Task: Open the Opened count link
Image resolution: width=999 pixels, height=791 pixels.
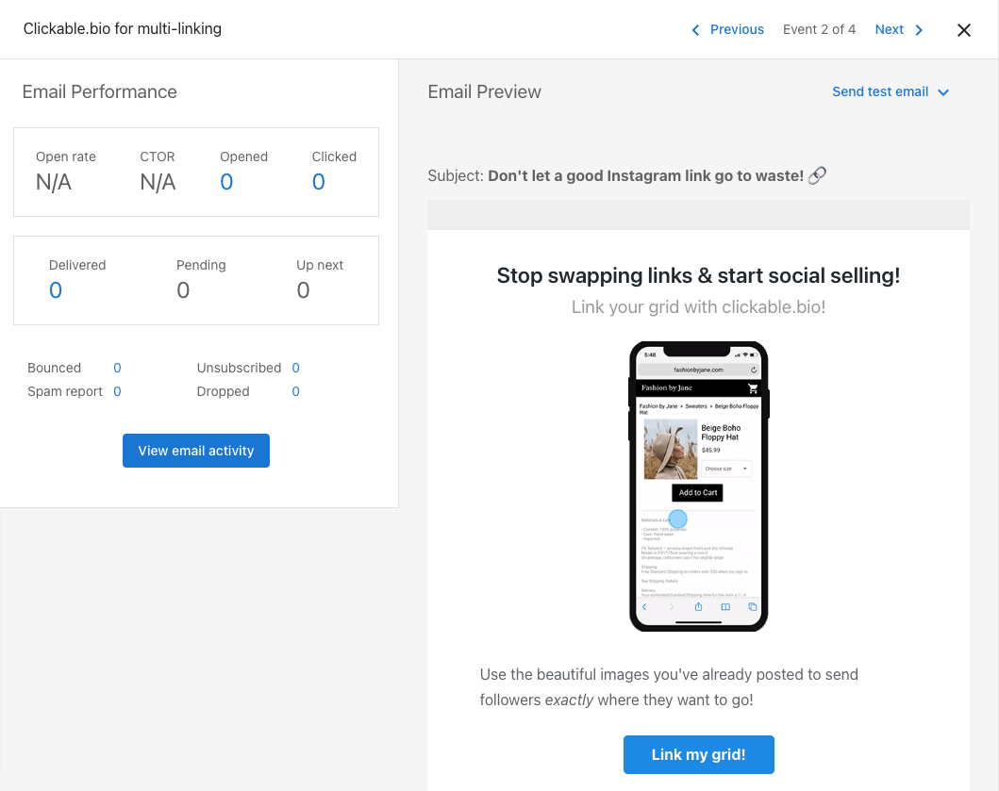Action: [x=226, y=182]
